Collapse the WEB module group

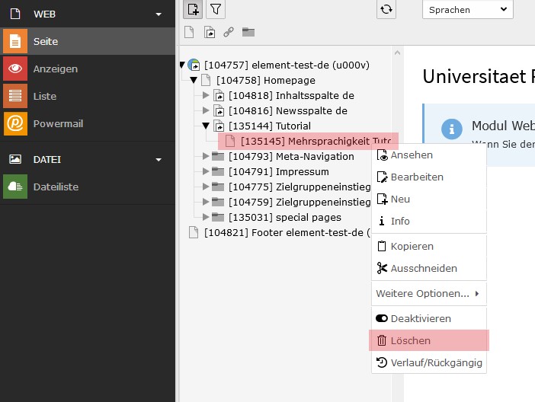pos(159,14)
